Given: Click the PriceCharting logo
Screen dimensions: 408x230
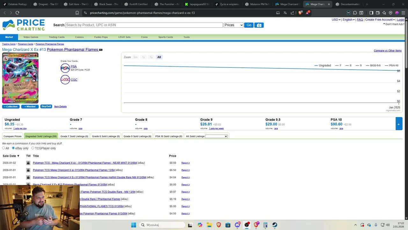Looking at the screenshot, I should click(24, 25).
